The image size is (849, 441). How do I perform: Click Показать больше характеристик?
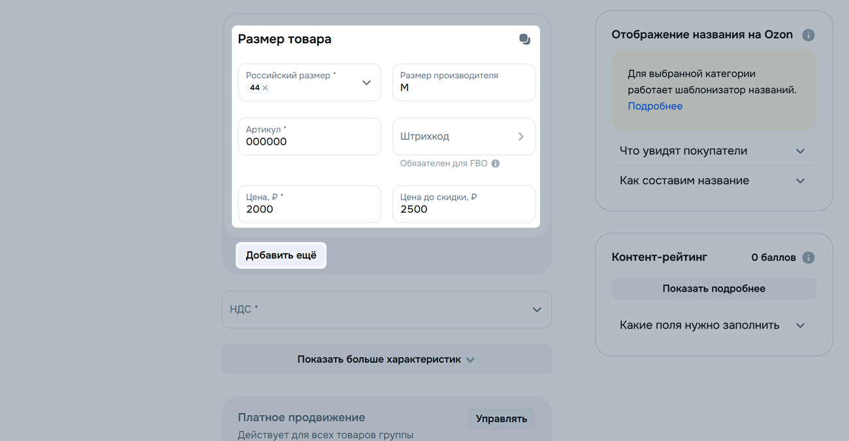coord(386,359)
